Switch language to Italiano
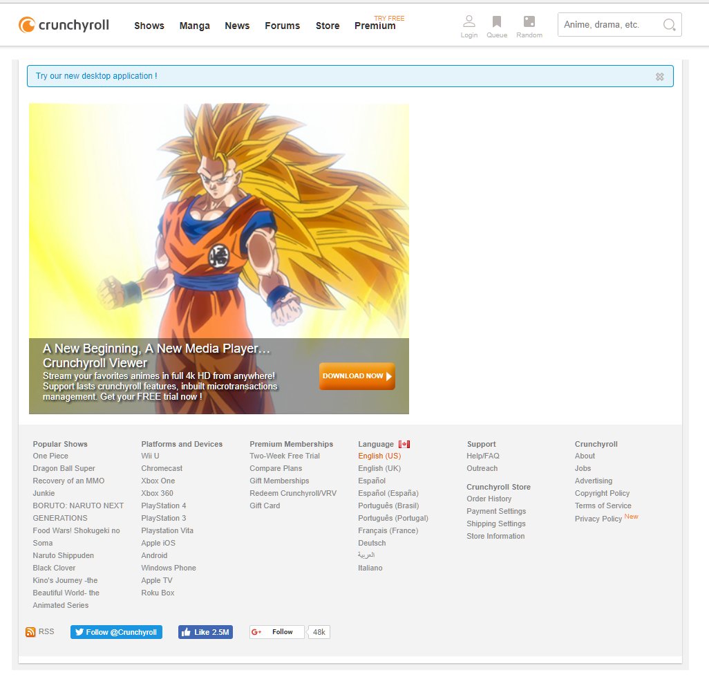The width and height of the screenshot is (709, 686). (x=370, y=568)
